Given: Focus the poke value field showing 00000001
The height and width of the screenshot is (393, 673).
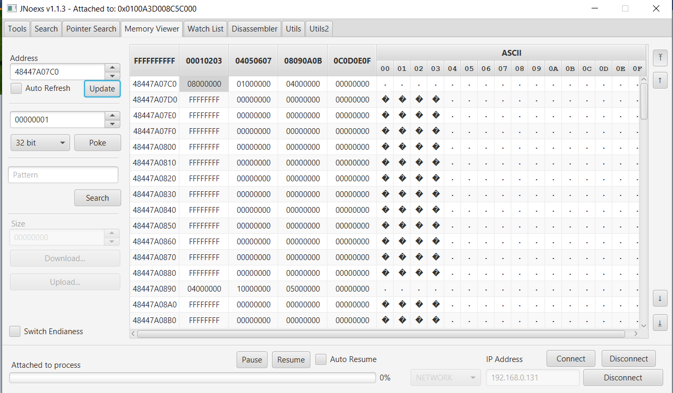Looking at the screenshot, I should (58, 120).
